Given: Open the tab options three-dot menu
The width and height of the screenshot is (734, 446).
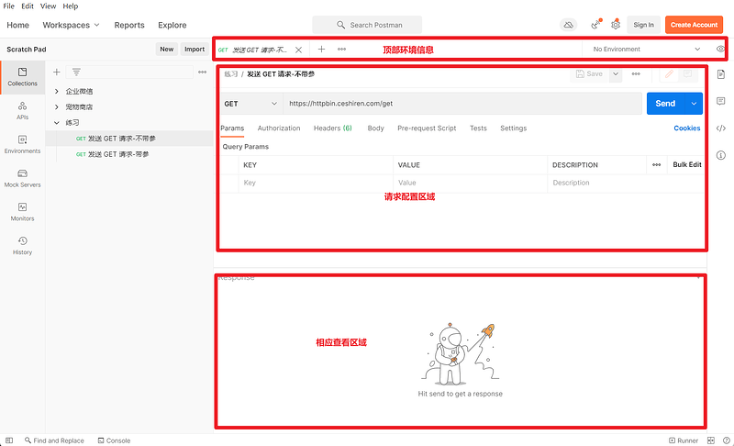Looking at the screenshot, I should pos(341,50).
